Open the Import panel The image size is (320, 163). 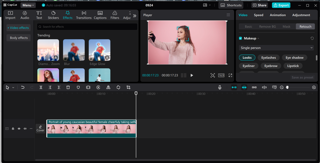[x=10, y=15]
